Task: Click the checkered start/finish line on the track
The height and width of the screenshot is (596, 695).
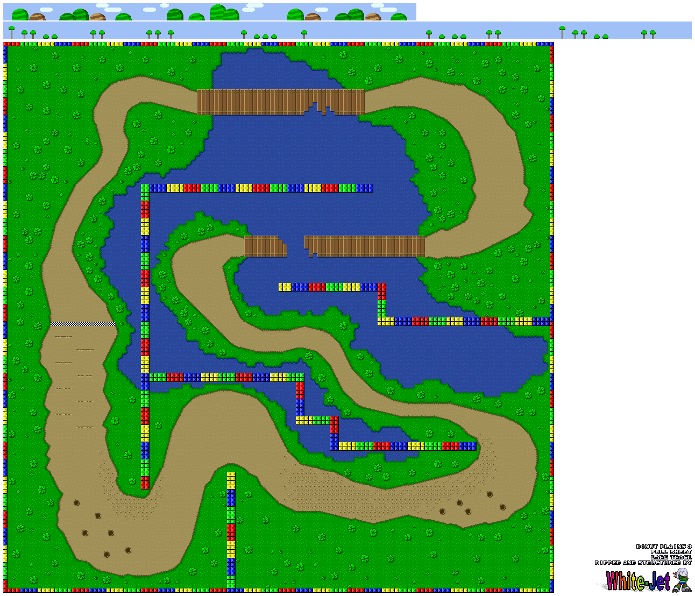Action: (x=83, y=324)
